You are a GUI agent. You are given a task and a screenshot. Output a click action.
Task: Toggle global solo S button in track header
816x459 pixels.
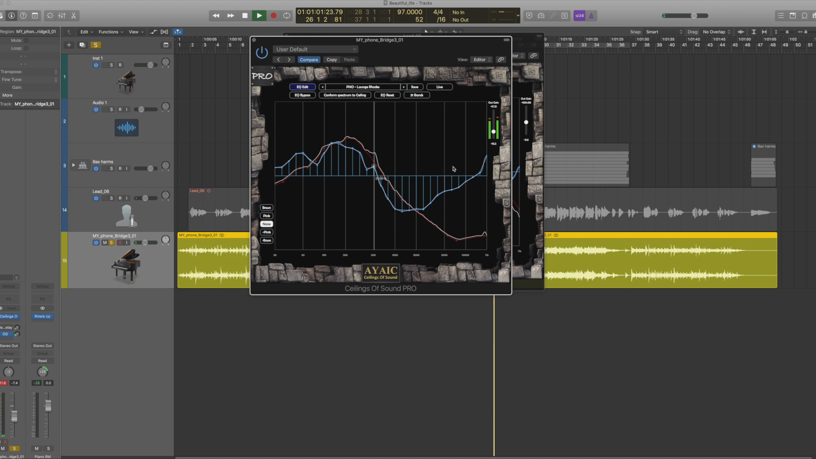click(x=96, y=45)
